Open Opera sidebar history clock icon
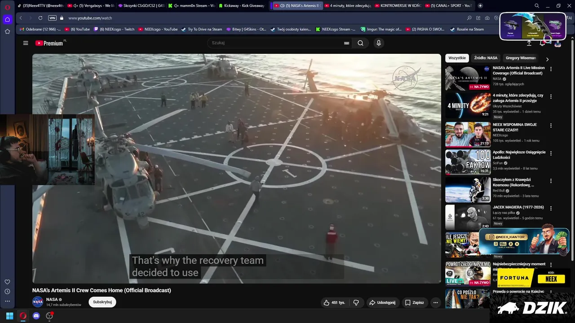Screen dimensions: 575x323 (x=7, y=292)
